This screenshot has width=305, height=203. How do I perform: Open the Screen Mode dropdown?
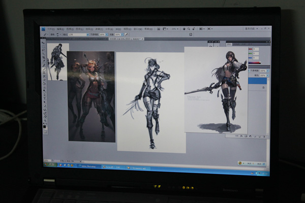209,29
